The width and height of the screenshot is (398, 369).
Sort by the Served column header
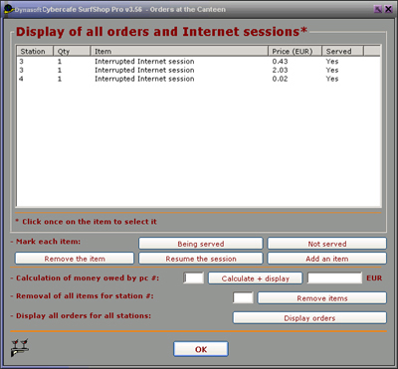coord(342,51)
